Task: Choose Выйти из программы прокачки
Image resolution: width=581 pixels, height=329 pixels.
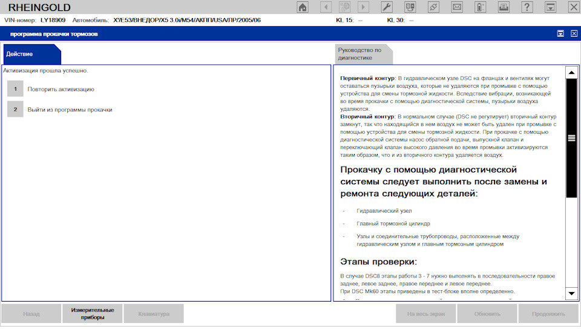Action: tap(70, 110)
